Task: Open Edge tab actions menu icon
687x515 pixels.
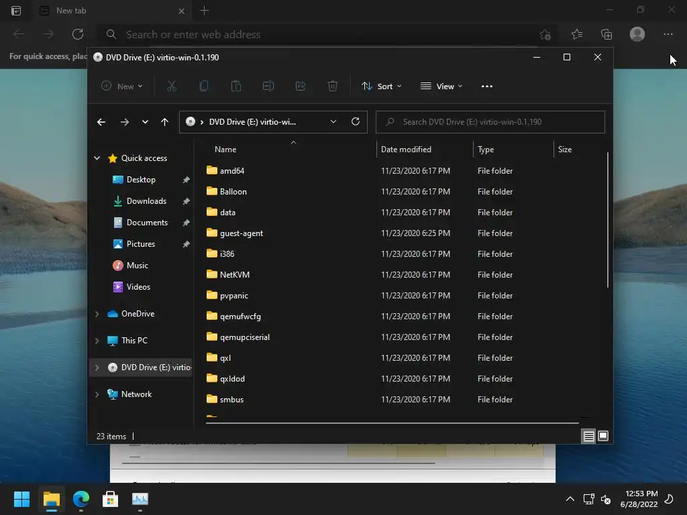Action: pyautogui.click(x=16, y=11)
